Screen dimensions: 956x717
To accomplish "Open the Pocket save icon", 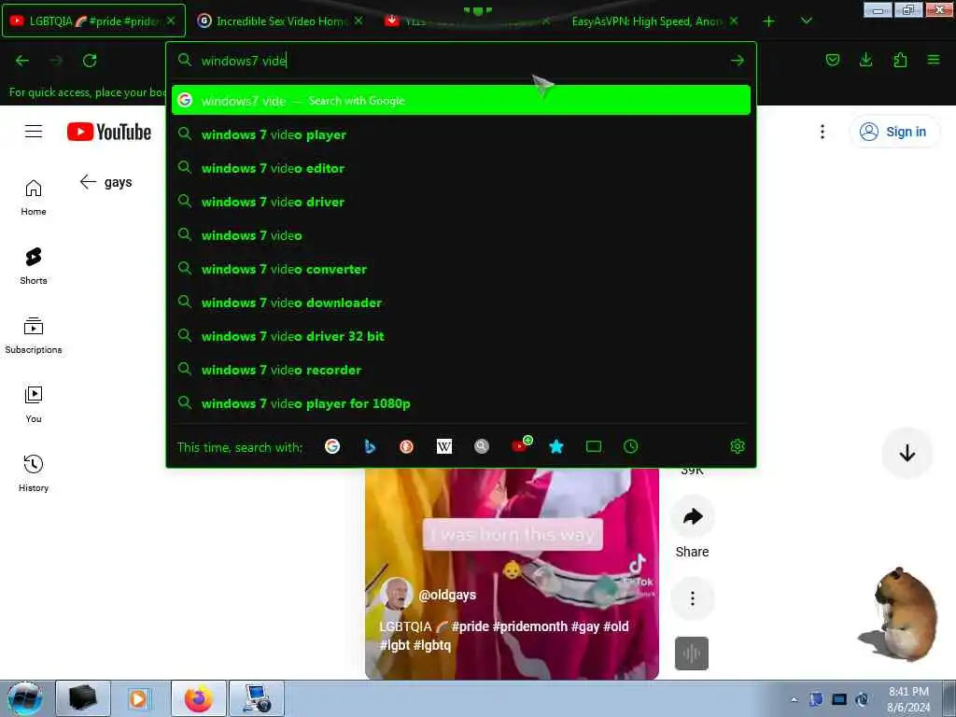I will click(x=832, y=60).
